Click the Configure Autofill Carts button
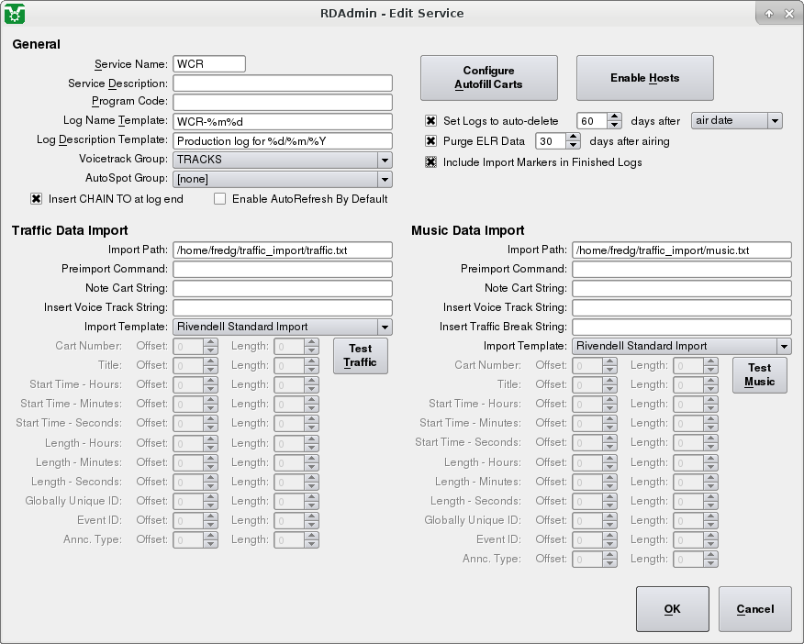This screenshot has width=804, height=644. pyautogui.click(x=488, y=78)
